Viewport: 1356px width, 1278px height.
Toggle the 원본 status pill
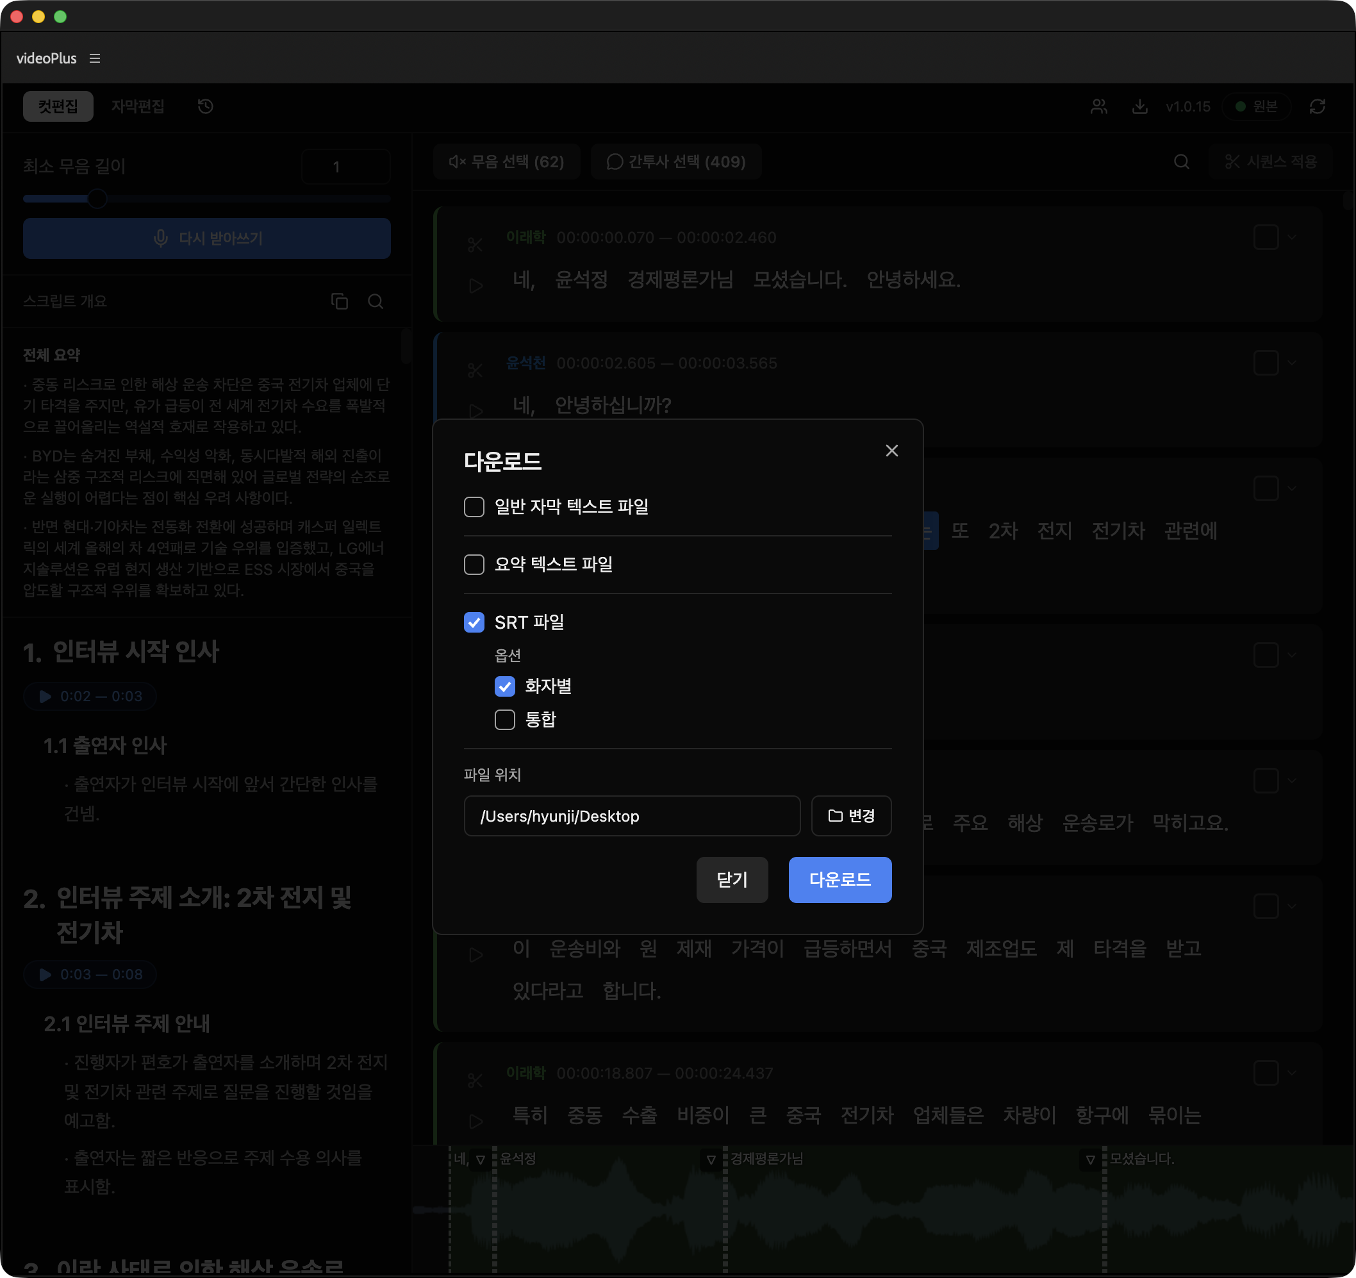(x=1257, y=106)
